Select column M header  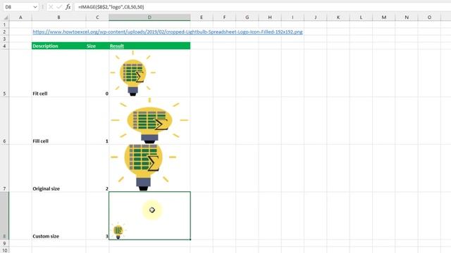tap(383, 17)
